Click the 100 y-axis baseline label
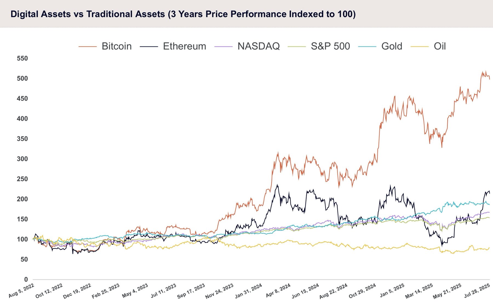The width and height of the screenshot is (493, 304). tap(22, 239)
